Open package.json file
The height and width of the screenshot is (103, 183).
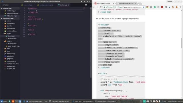pyautogui.click(x=11, y=66)
